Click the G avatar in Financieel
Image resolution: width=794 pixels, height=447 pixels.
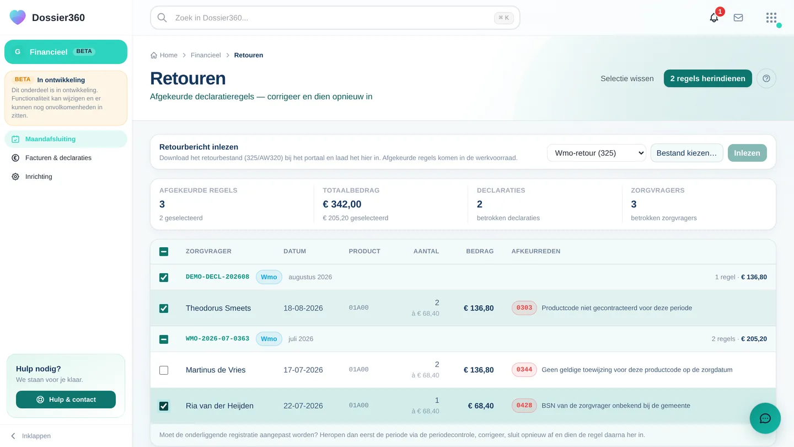click(18, 52)
